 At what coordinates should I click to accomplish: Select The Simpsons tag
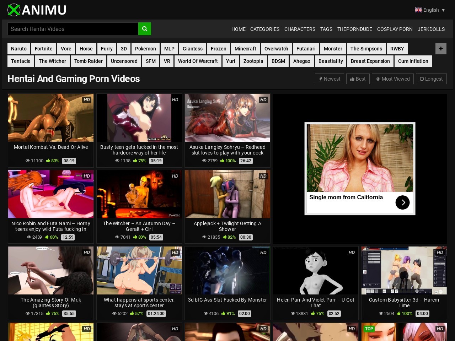coord(366,49)
